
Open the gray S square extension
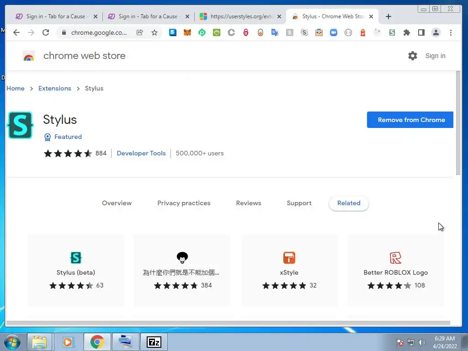pyautogui.click(x=304, y=32)
